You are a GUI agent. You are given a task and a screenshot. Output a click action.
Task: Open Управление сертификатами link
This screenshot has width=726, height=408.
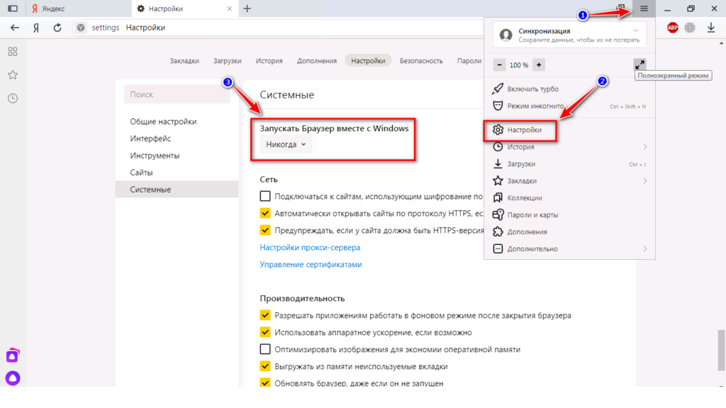click(x=311, y=265)
